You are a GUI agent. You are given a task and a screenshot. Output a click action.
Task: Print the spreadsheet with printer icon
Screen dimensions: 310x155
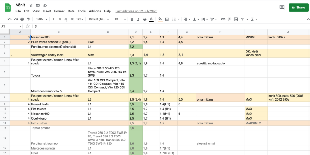pyautogui.click(x=22, y=19)
